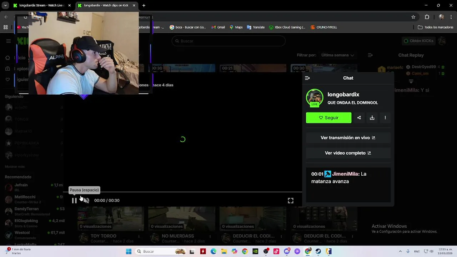Open the Chrome apps grid shortcut
This screenshot has height=257, width=457.
click(6, 27)
